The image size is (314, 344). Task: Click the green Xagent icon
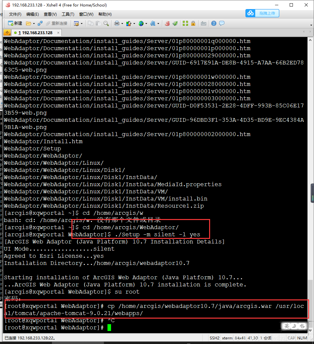click(x=175, y=23)
